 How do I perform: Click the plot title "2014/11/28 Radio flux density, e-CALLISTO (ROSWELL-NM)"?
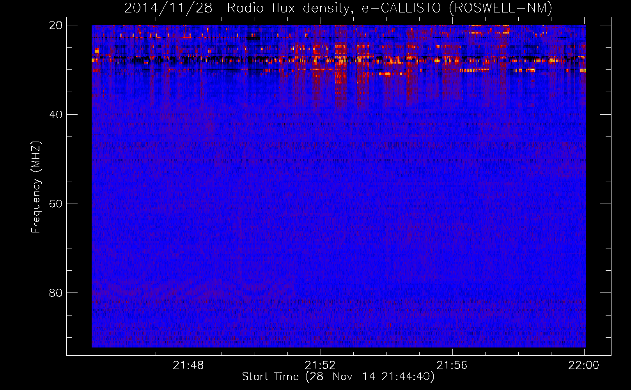pos(338,8)
